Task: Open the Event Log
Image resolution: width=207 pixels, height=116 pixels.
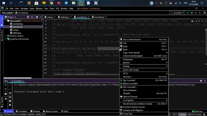Action: (x=197, y=111)
